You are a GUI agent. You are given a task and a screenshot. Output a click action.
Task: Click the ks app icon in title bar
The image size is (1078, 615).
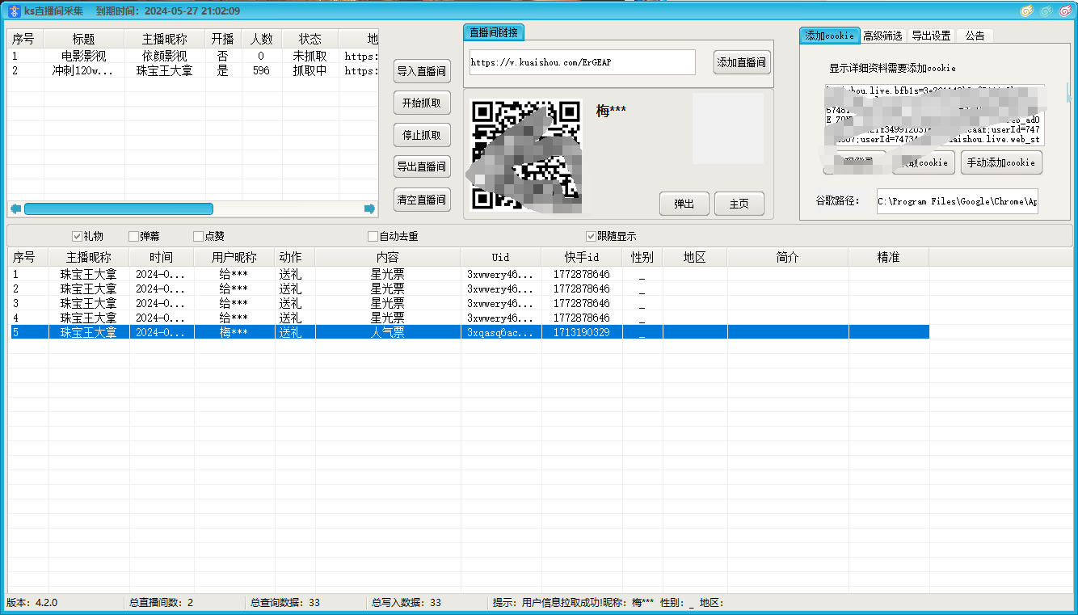pos(14,11)
